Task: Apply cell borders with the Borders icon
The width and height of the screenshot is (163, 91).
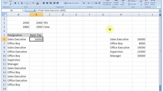Action: (x=27, y=3)
